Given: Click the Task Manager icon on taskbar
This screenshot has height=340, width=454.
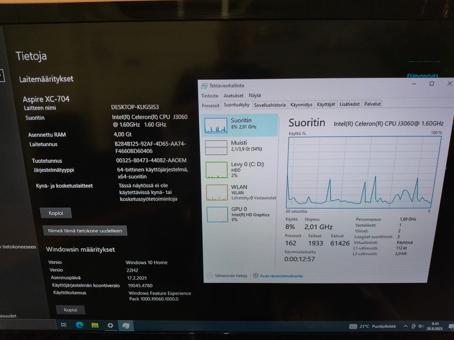Looking at the screenshot, I should click(x=126, y=326).
